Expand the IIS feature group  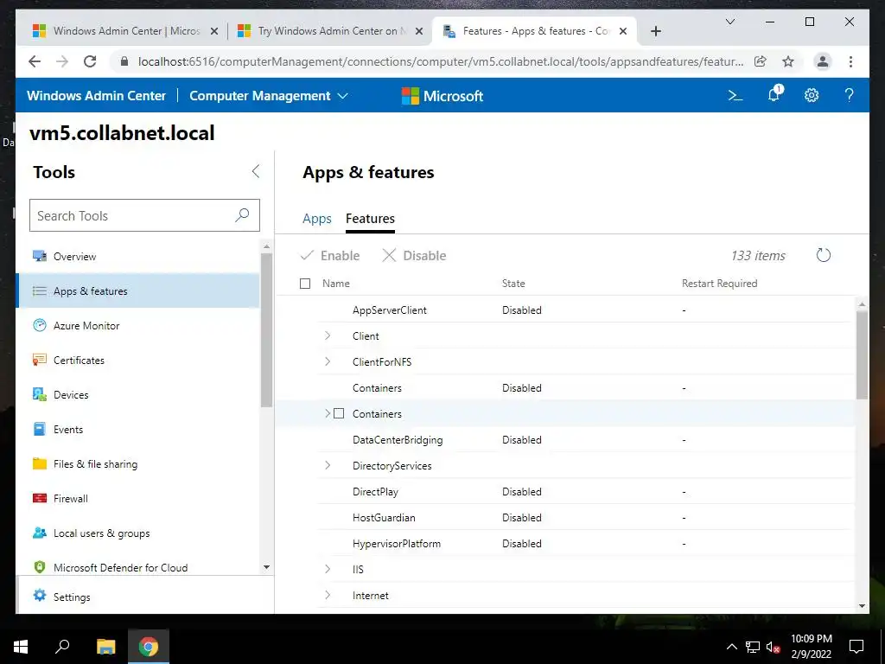[328, 569]
